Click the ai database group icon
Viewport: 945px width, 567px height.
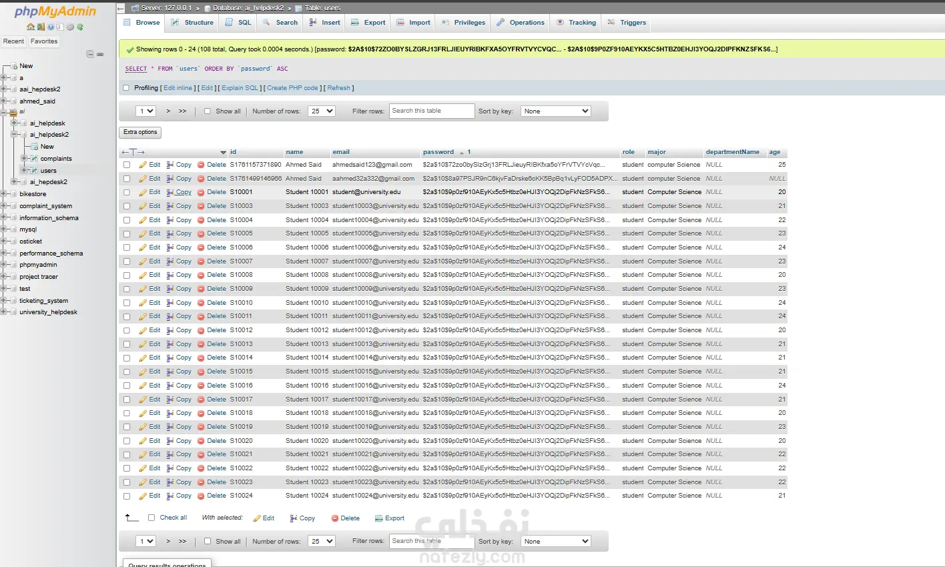[x=13, y=111]
